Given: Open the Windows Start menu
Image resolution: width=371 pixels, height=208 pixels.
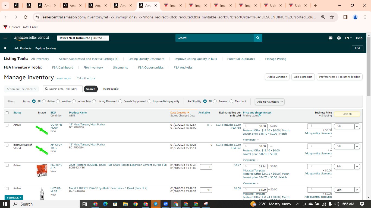Looking at the screenshot, I should [x=5, y=204].
